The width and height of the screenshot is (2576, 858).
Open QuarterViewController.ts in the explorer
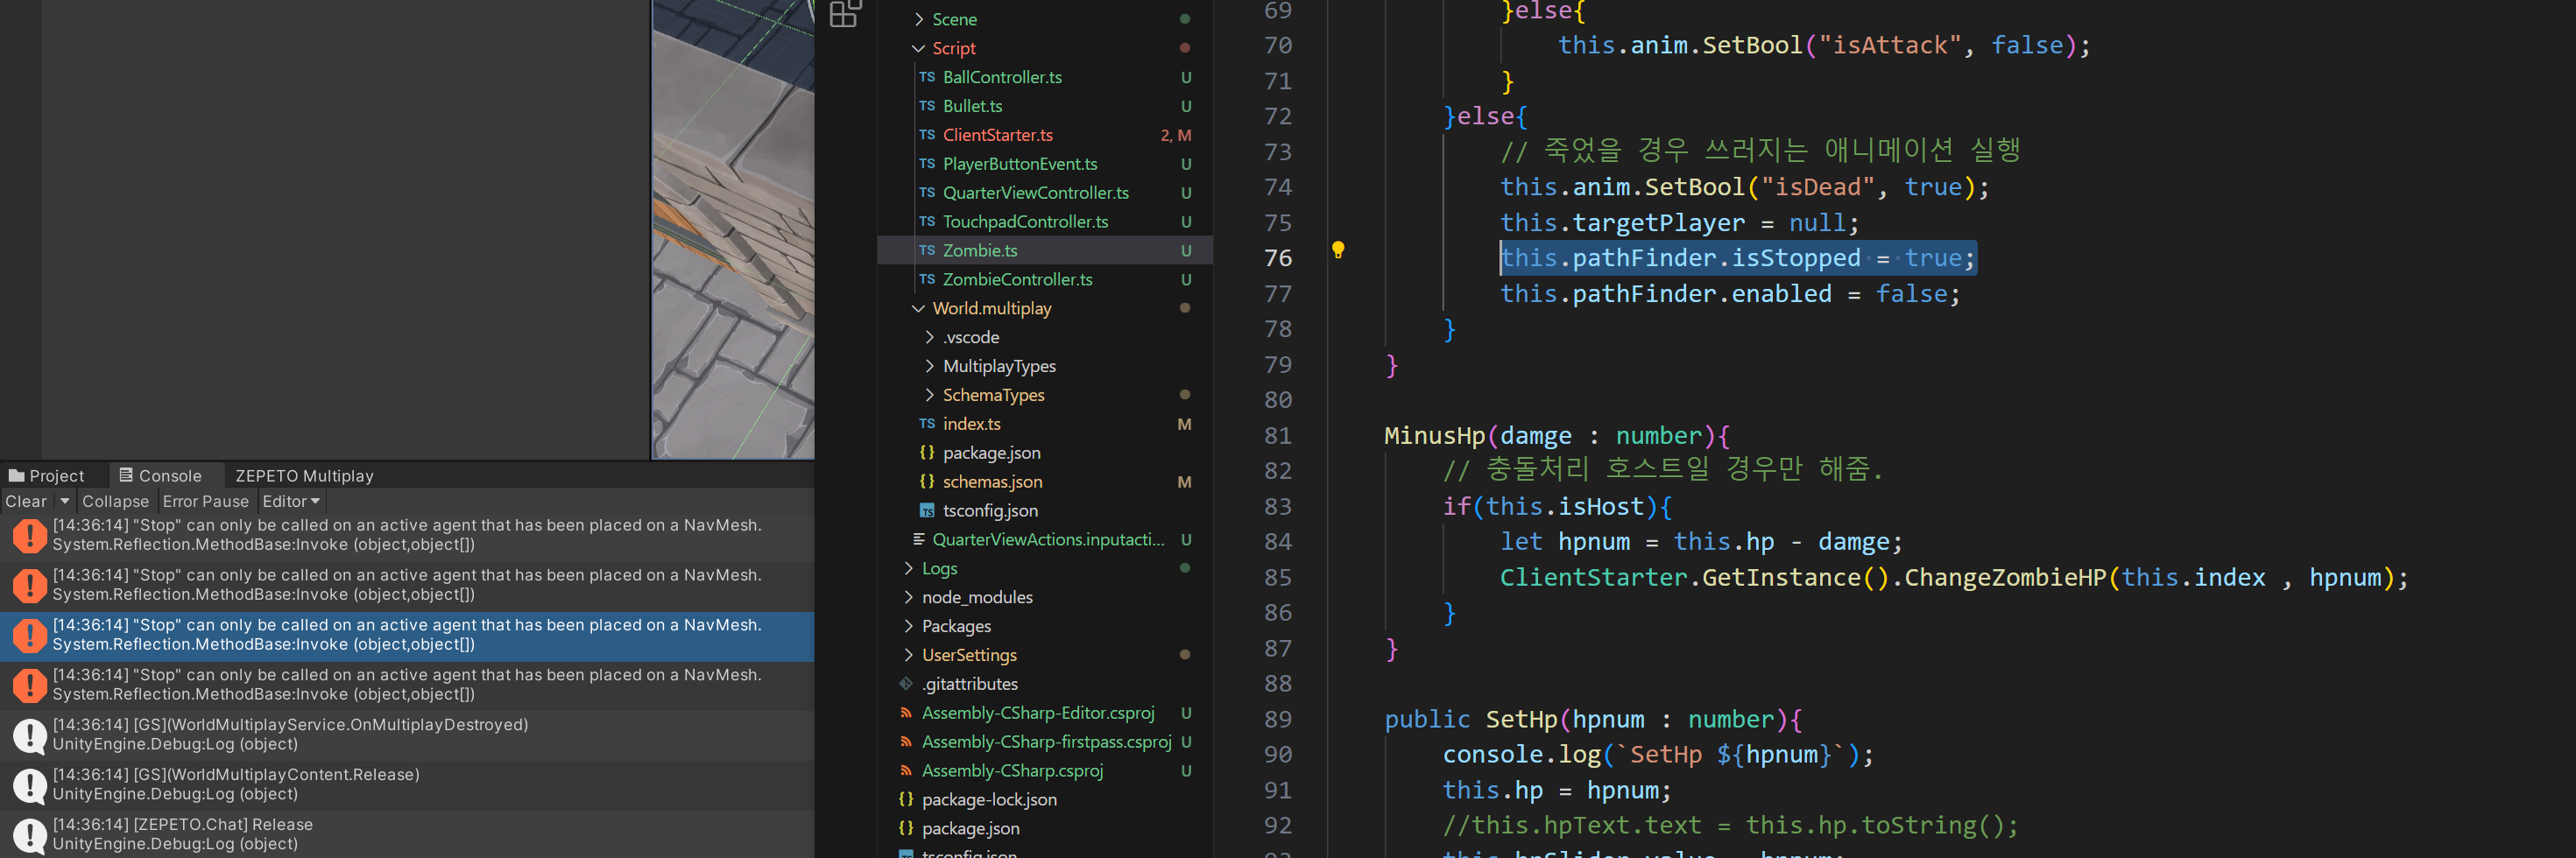point(1035,193)
